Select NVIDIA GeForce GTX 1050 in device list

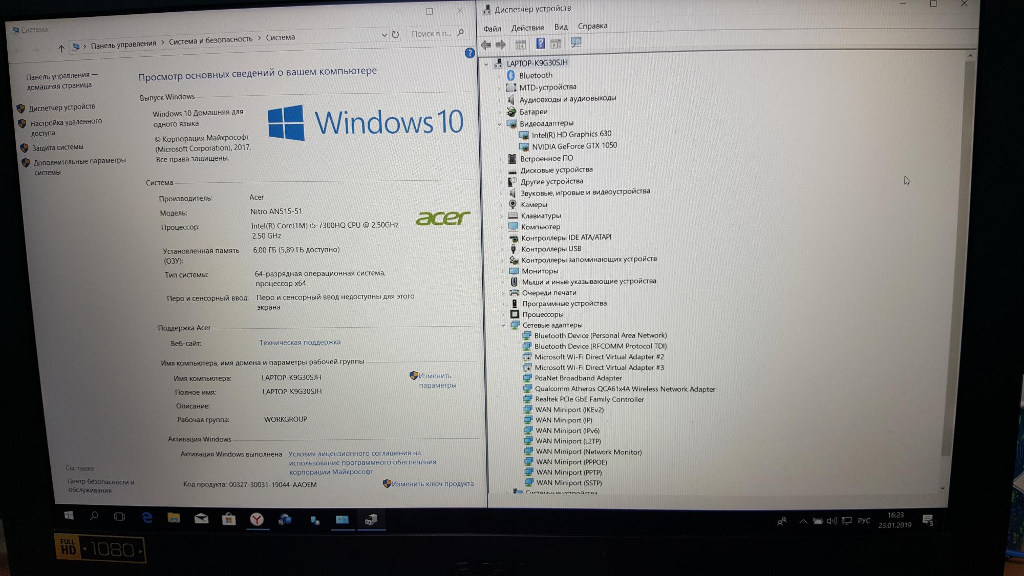(x=577, y=145)
